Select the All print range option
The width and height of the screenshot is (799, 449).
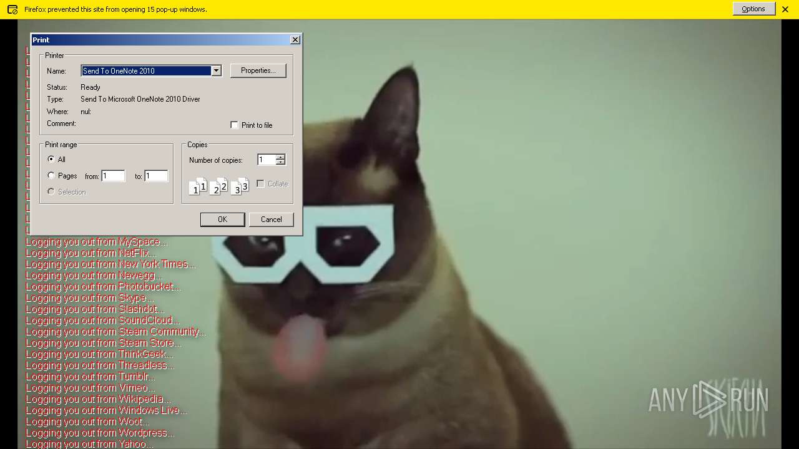[x=51, y=159]
